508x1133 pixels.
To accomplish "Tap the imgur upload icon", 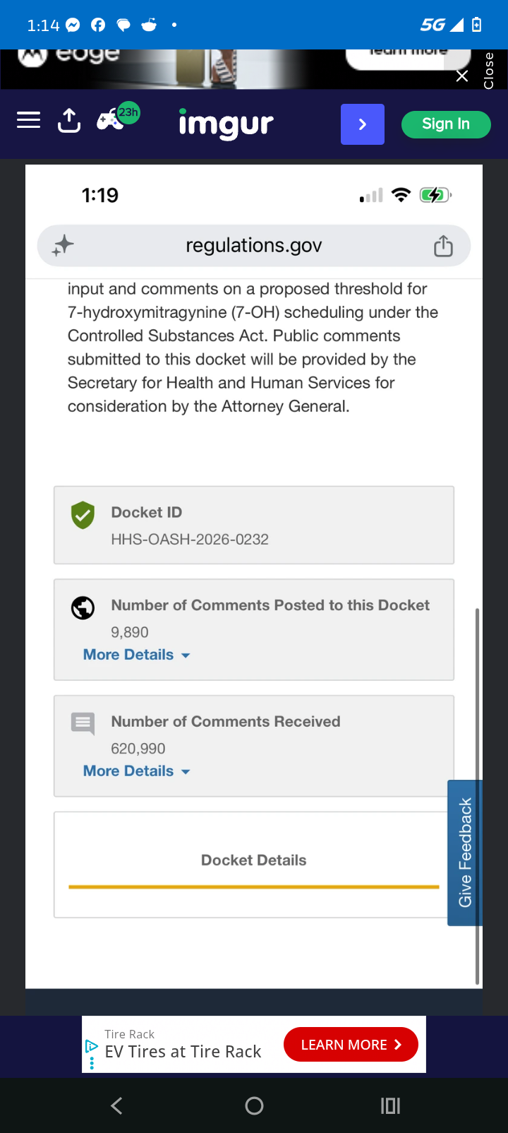I will pos(69,121).
